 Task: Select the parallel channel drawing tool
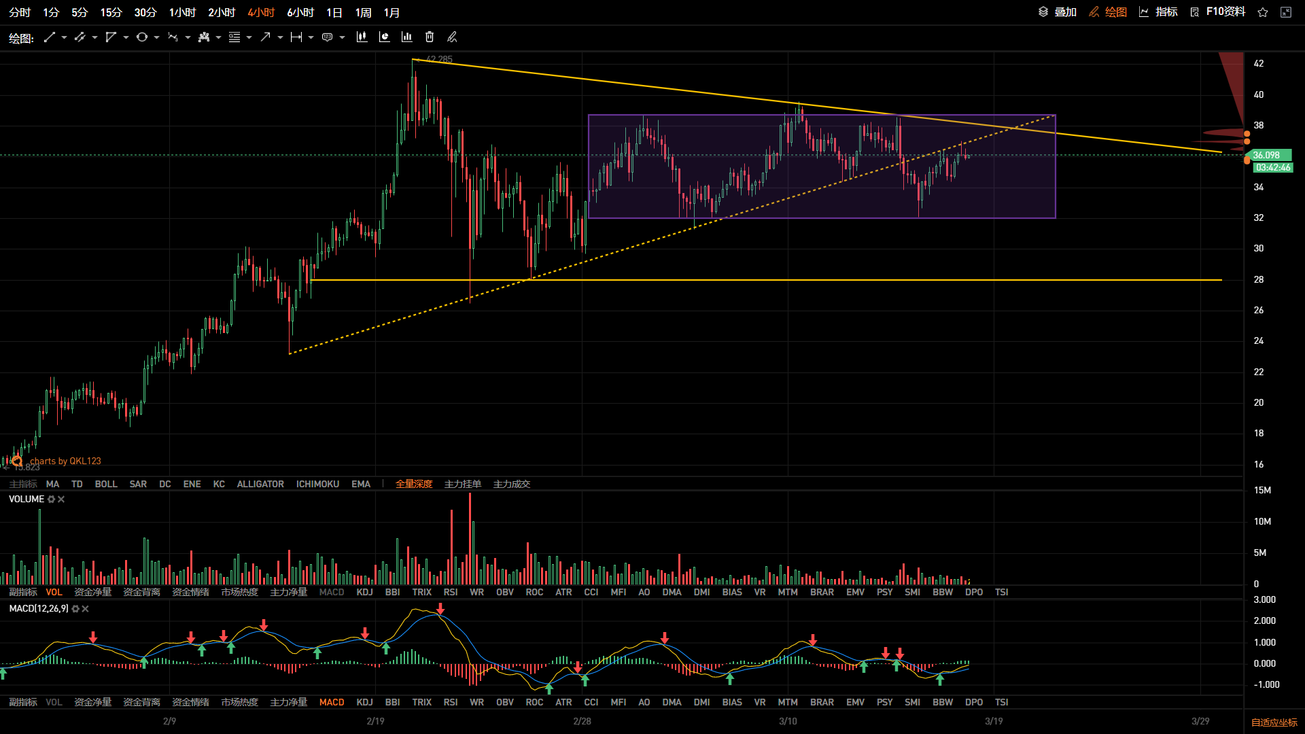(80, 37)
